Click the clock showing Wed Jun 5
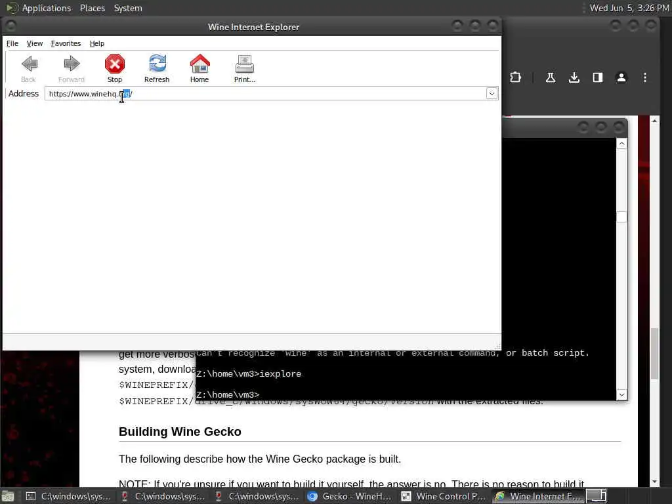Screen dimensions: 672x504 click(629, 8)
